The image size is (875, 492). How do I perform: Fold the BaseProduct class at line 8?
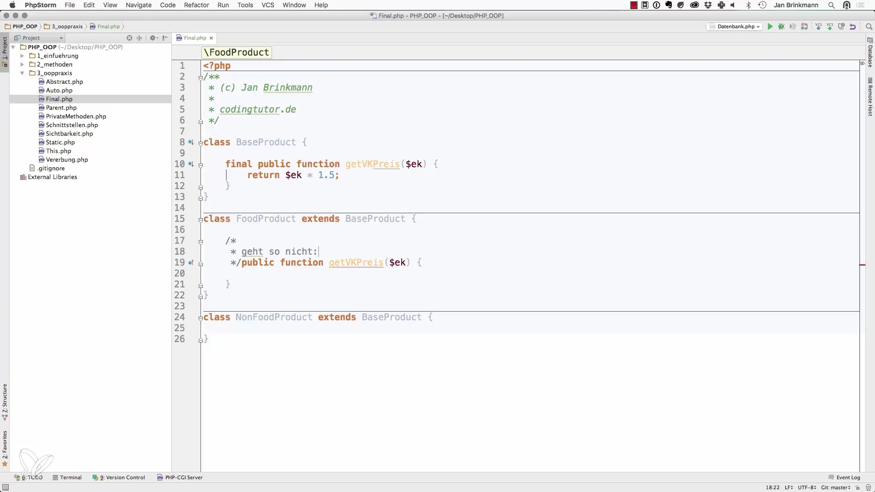click(x=201, y=143)
